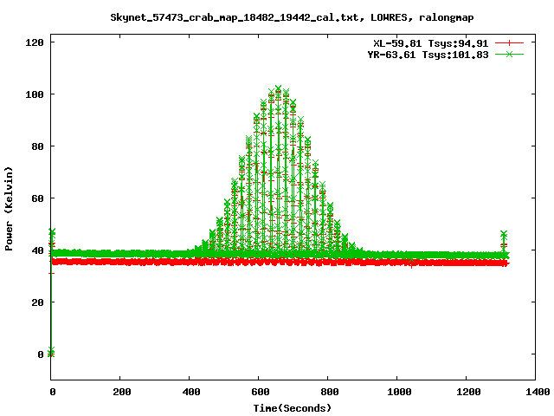Select the YR-63.61 Tsys:101.83 legend label
The height and width of the screenshot is (416, 554).
[428, 55]
